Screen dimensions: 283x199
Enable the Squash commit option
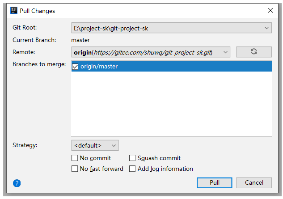point(132,158)
